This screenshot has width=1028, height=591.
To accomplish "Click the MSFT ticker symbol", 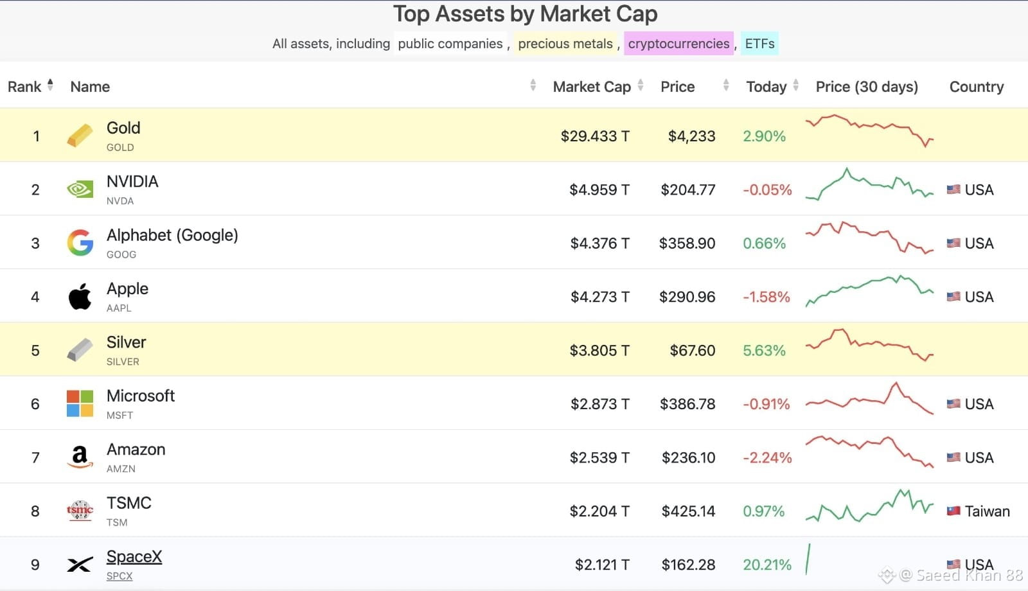I will point(120,416).
